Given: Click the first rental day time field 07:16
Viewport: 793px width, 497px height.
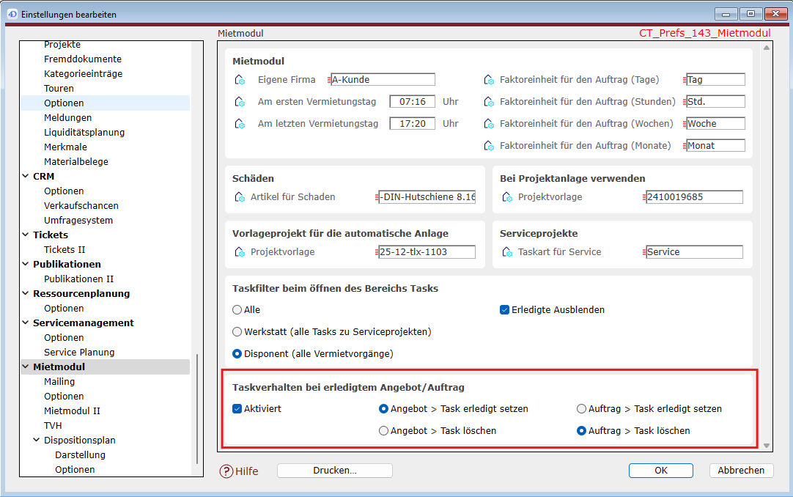Looking at the screenshot, I should pos(412,102).
